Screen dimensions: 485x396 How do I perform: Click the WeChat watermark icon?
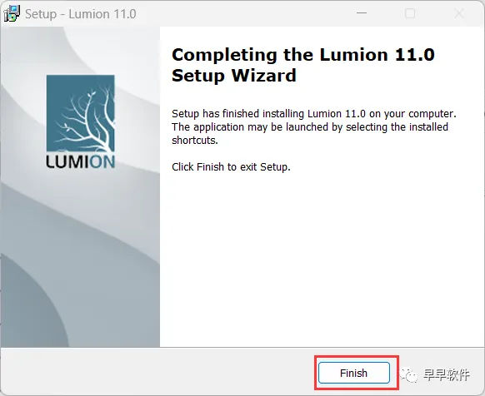(x=408, y=374)
